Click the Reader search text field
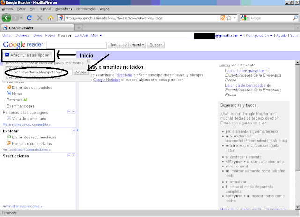The image size is (300, 217). click(76, 45)
